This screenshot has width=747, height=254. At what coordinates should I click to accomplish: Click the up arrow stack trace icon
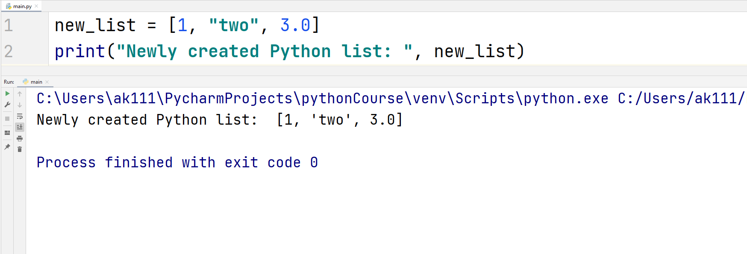point(20,94)
